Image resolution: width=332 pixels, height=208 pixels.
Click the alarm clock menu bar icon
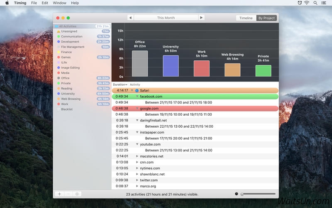click(x=300, y=3)
